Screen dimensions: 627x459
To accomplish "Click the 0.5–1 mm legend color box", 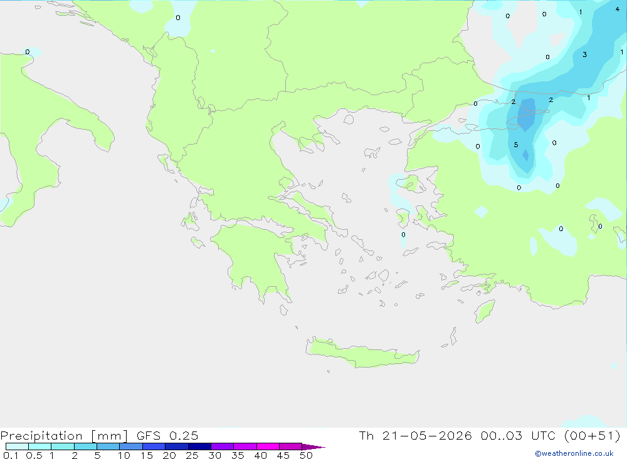I will (x=40, y=446).
